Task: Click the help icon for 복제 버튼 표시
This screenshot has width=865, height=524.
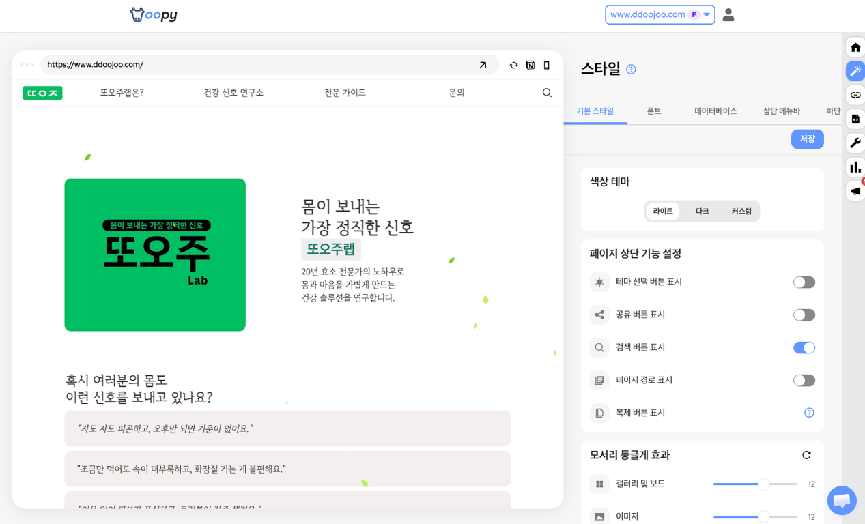Action: pos(809,413)
